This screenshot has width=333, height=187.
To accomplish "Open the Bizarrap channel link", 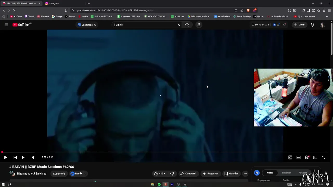I will [x=22, y=173].
